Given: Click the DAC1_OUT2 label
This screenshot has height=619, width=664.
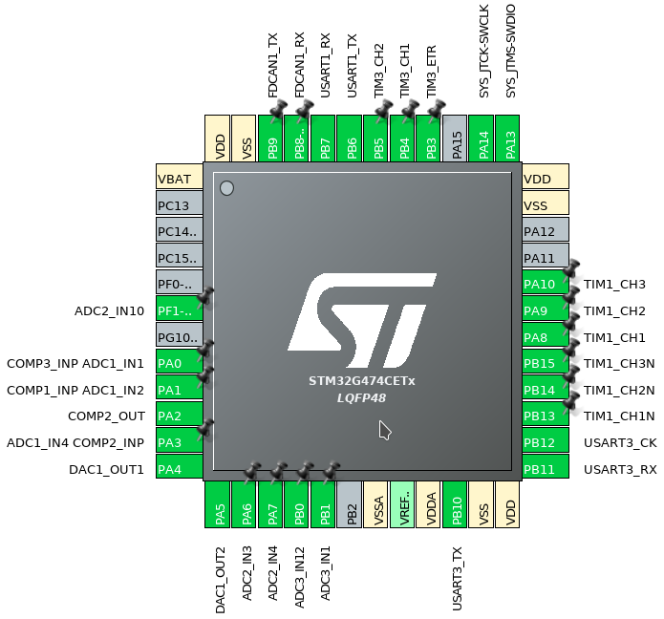Looking at the screenshot, I should coord(220,580).
